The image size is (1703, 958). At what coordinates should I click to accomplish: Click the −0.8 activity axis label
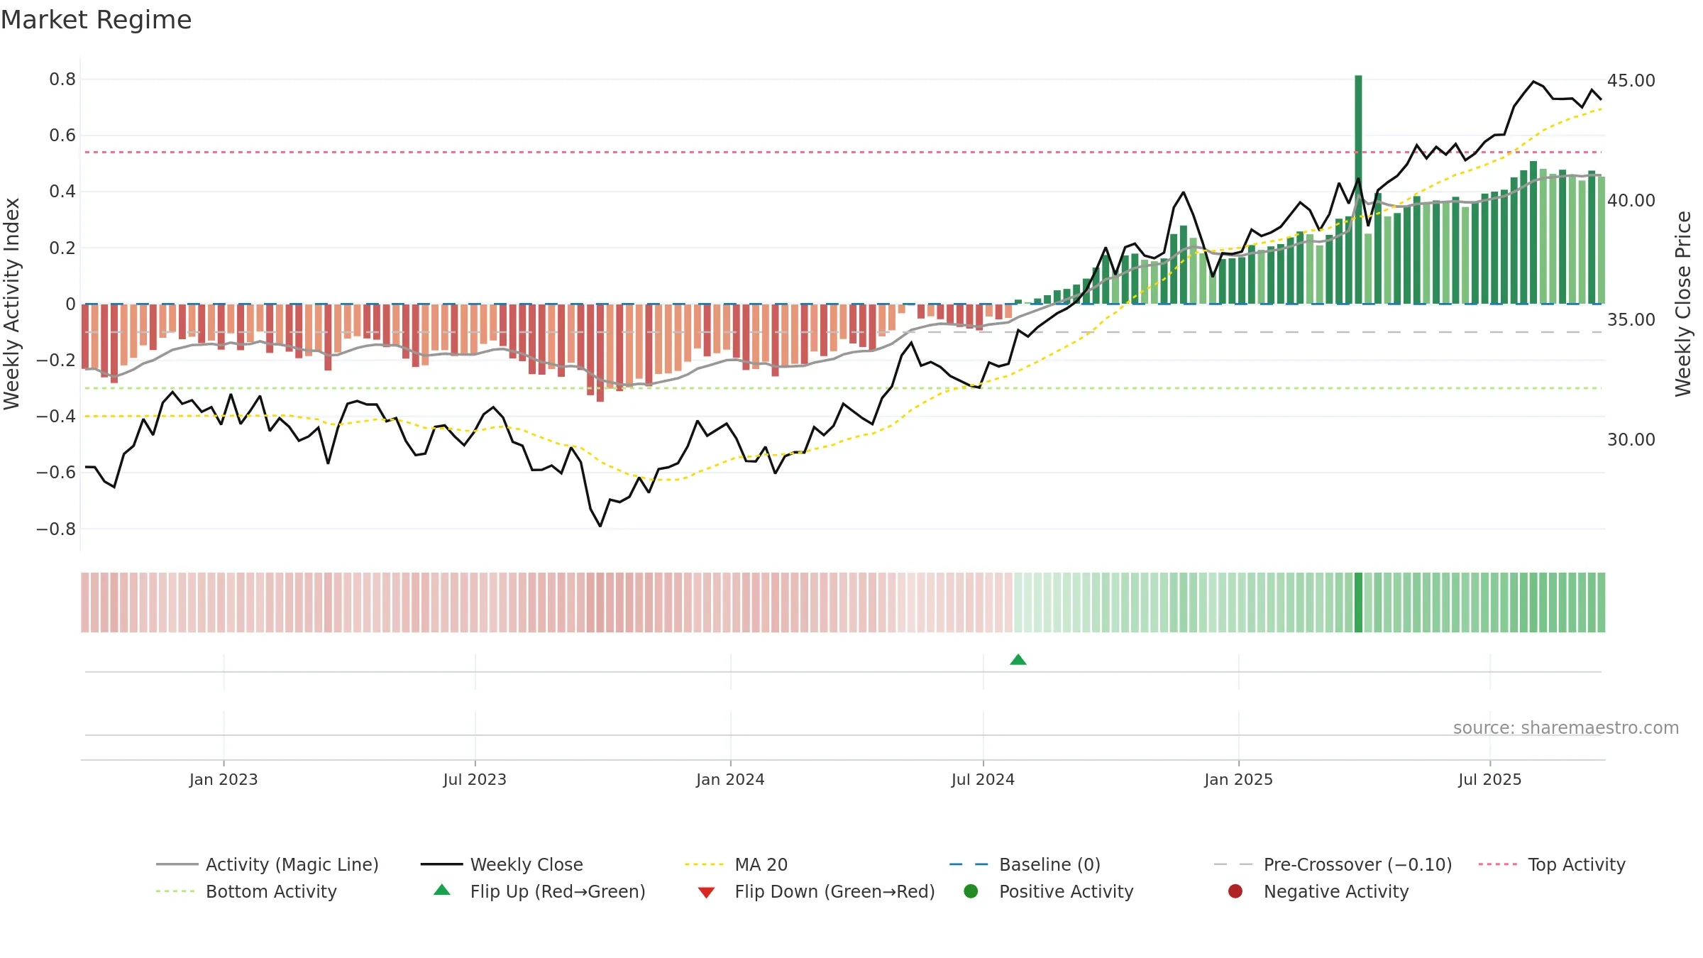coord(55,529)
